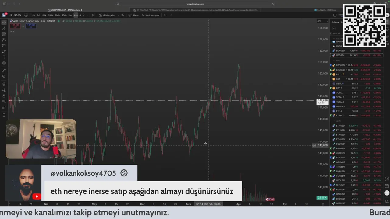Activate the zoom in tool
This screenshot has height=219, width=390.
click(4, 76)
